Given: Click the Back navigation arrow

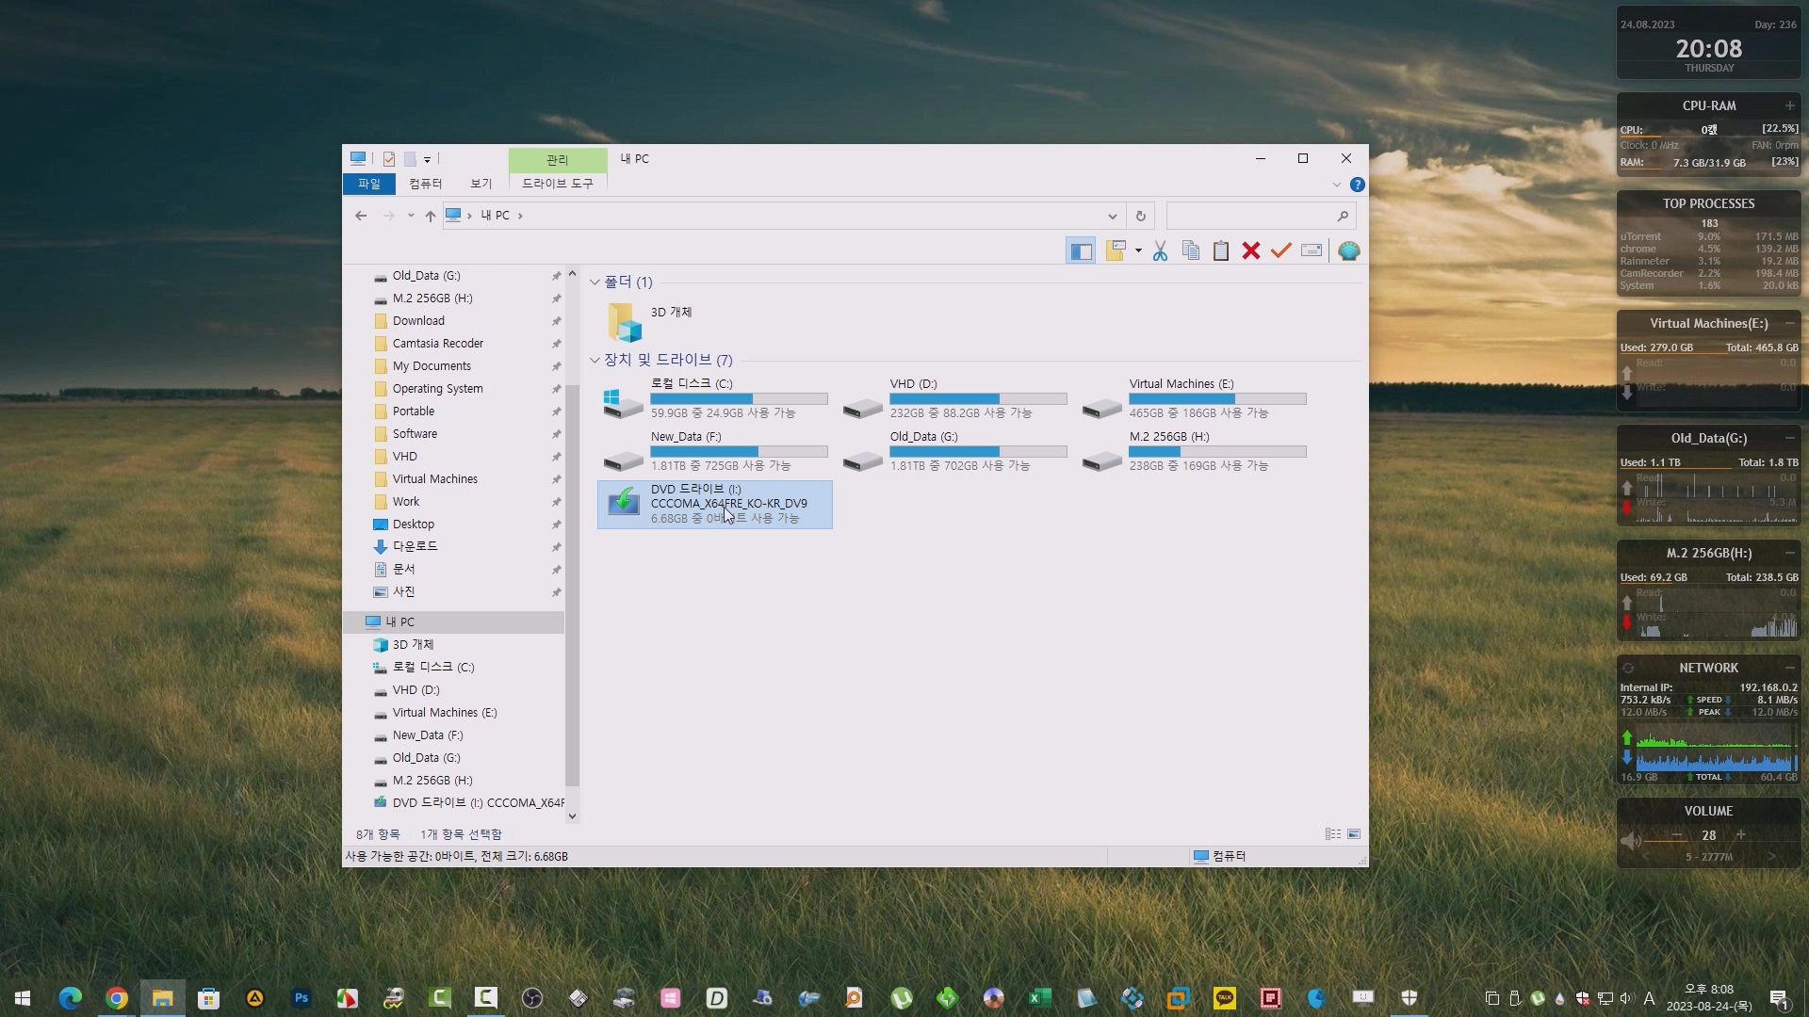Looking at the screenshot, I should tap(361, 216).
